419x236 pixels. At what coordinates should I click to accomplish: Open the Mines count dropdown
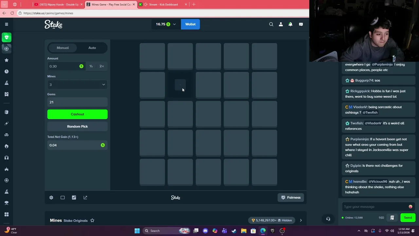[x=77, y=85]
